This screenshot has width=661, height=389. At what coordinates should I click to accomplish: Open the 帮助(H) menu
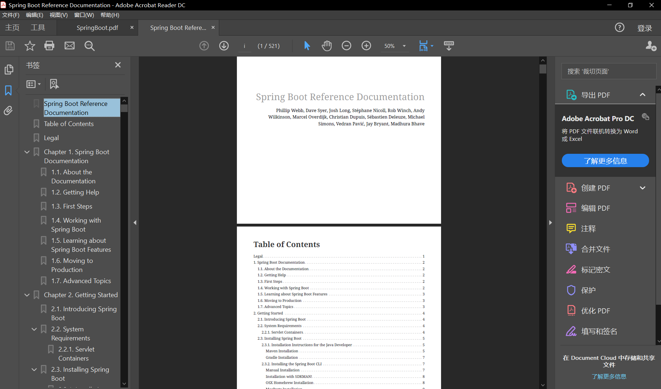[110, 15]
